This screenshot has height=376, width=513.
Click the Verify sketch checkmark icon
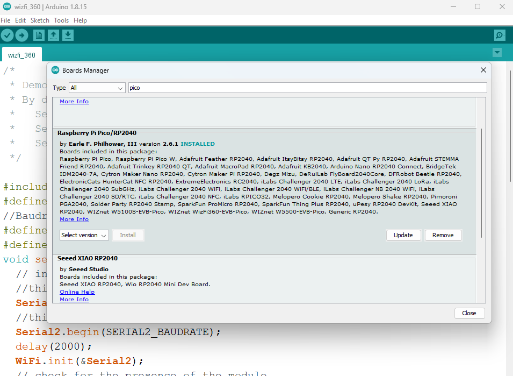coord(7,36)
